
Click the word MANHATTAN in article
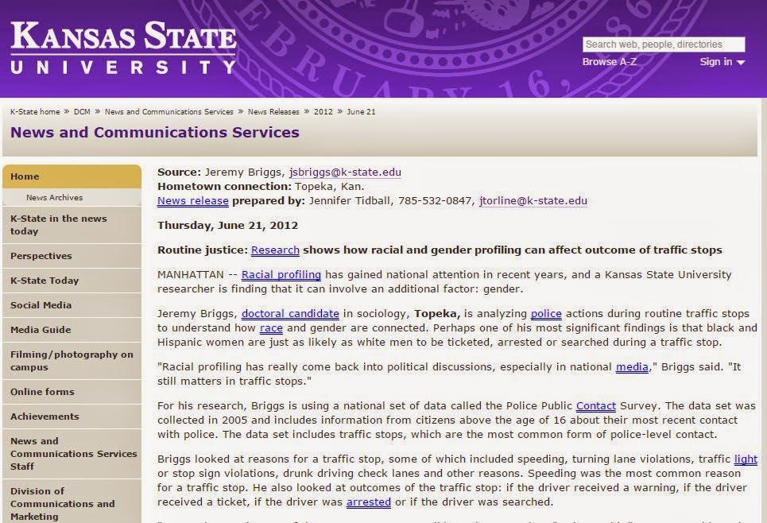(190, 274)
